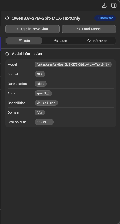This screenshot has height=224, width=120.
Task: Click the robot icon beside model name
Action: click(x=7, y=18)
